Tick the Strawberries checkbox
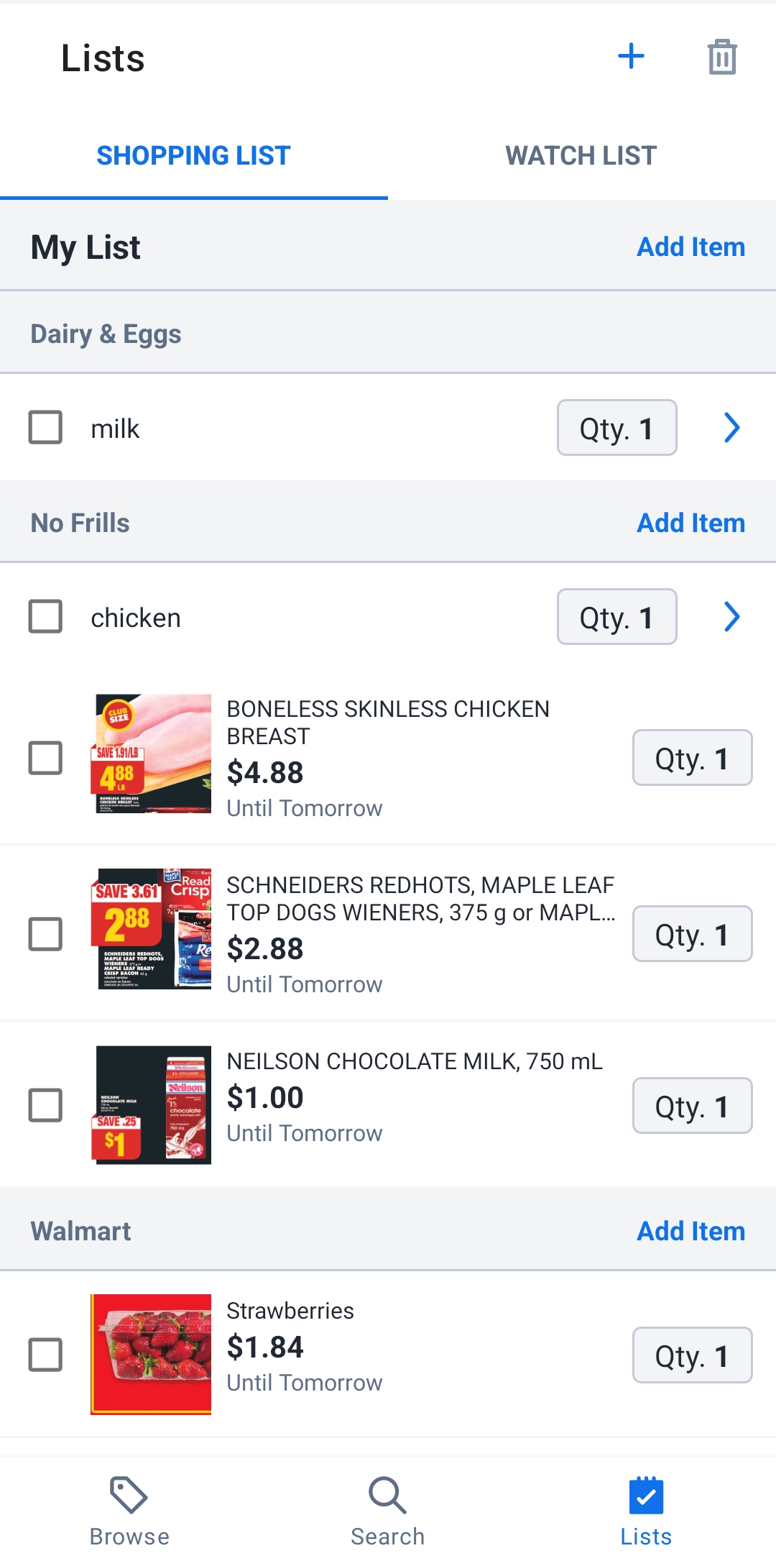The image size is (776, 1561). [45, 1355]
